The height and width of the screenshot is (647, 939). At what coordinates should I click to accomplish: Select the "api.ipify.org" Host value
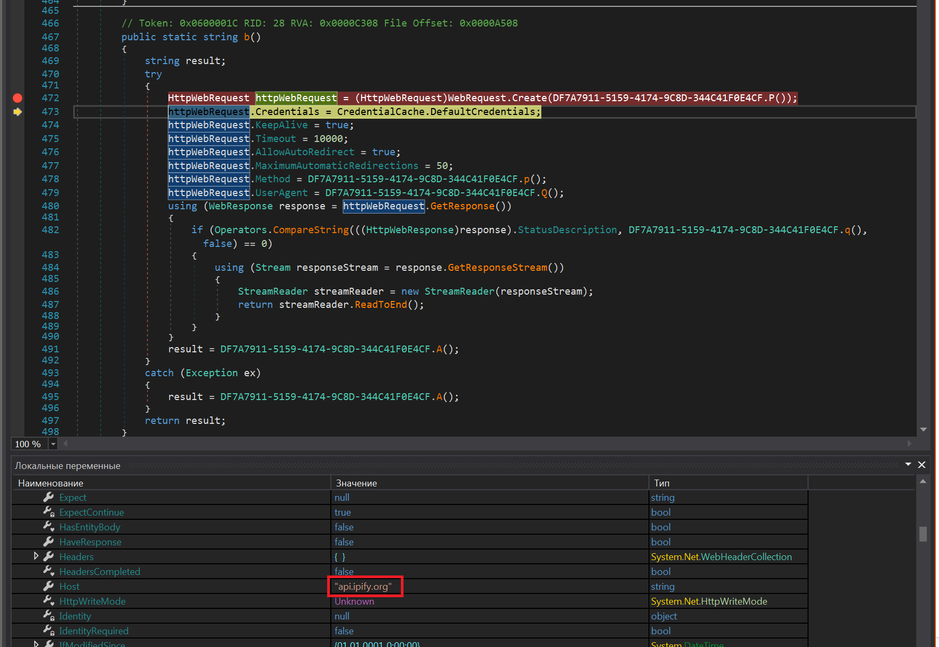(x=363, y=587)
